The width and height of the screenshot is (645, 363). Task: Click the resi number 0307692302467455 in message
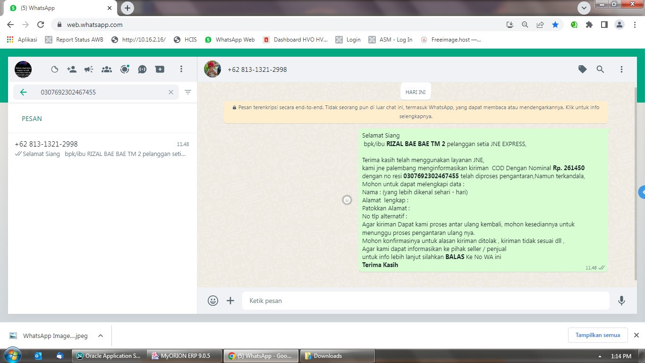431,176
